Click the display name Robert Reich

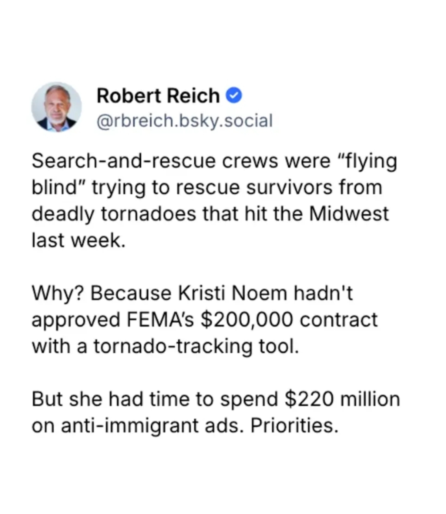(158, 96)
